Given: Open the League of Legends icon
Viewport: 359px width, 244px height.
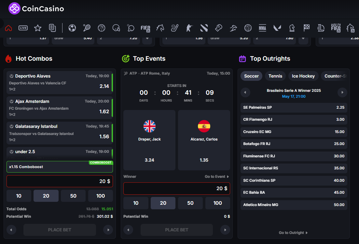Looking at the screenshot, I should click(321, 28).
